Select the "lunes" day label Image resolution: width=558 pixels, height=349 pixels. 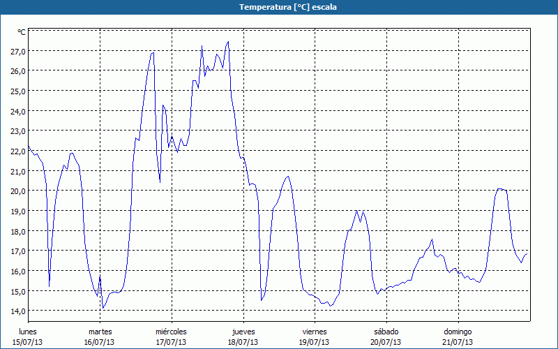coord(28,332)
